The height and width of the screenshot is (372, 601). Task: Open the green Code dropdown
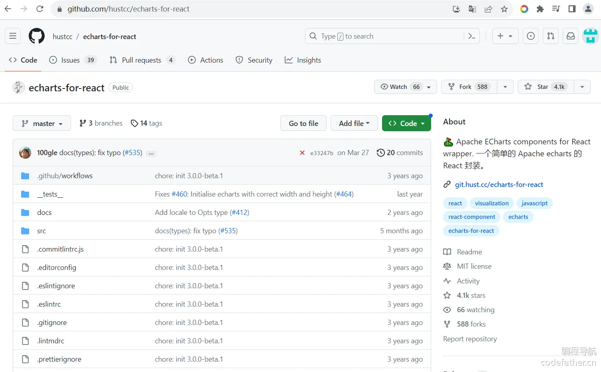pos(406,123)
